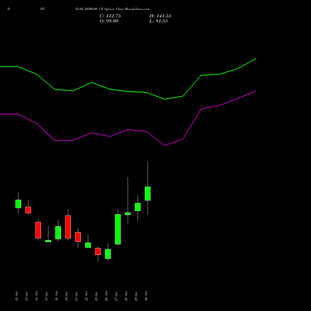Select the 21 Oct date label

[x=77, y=296]
